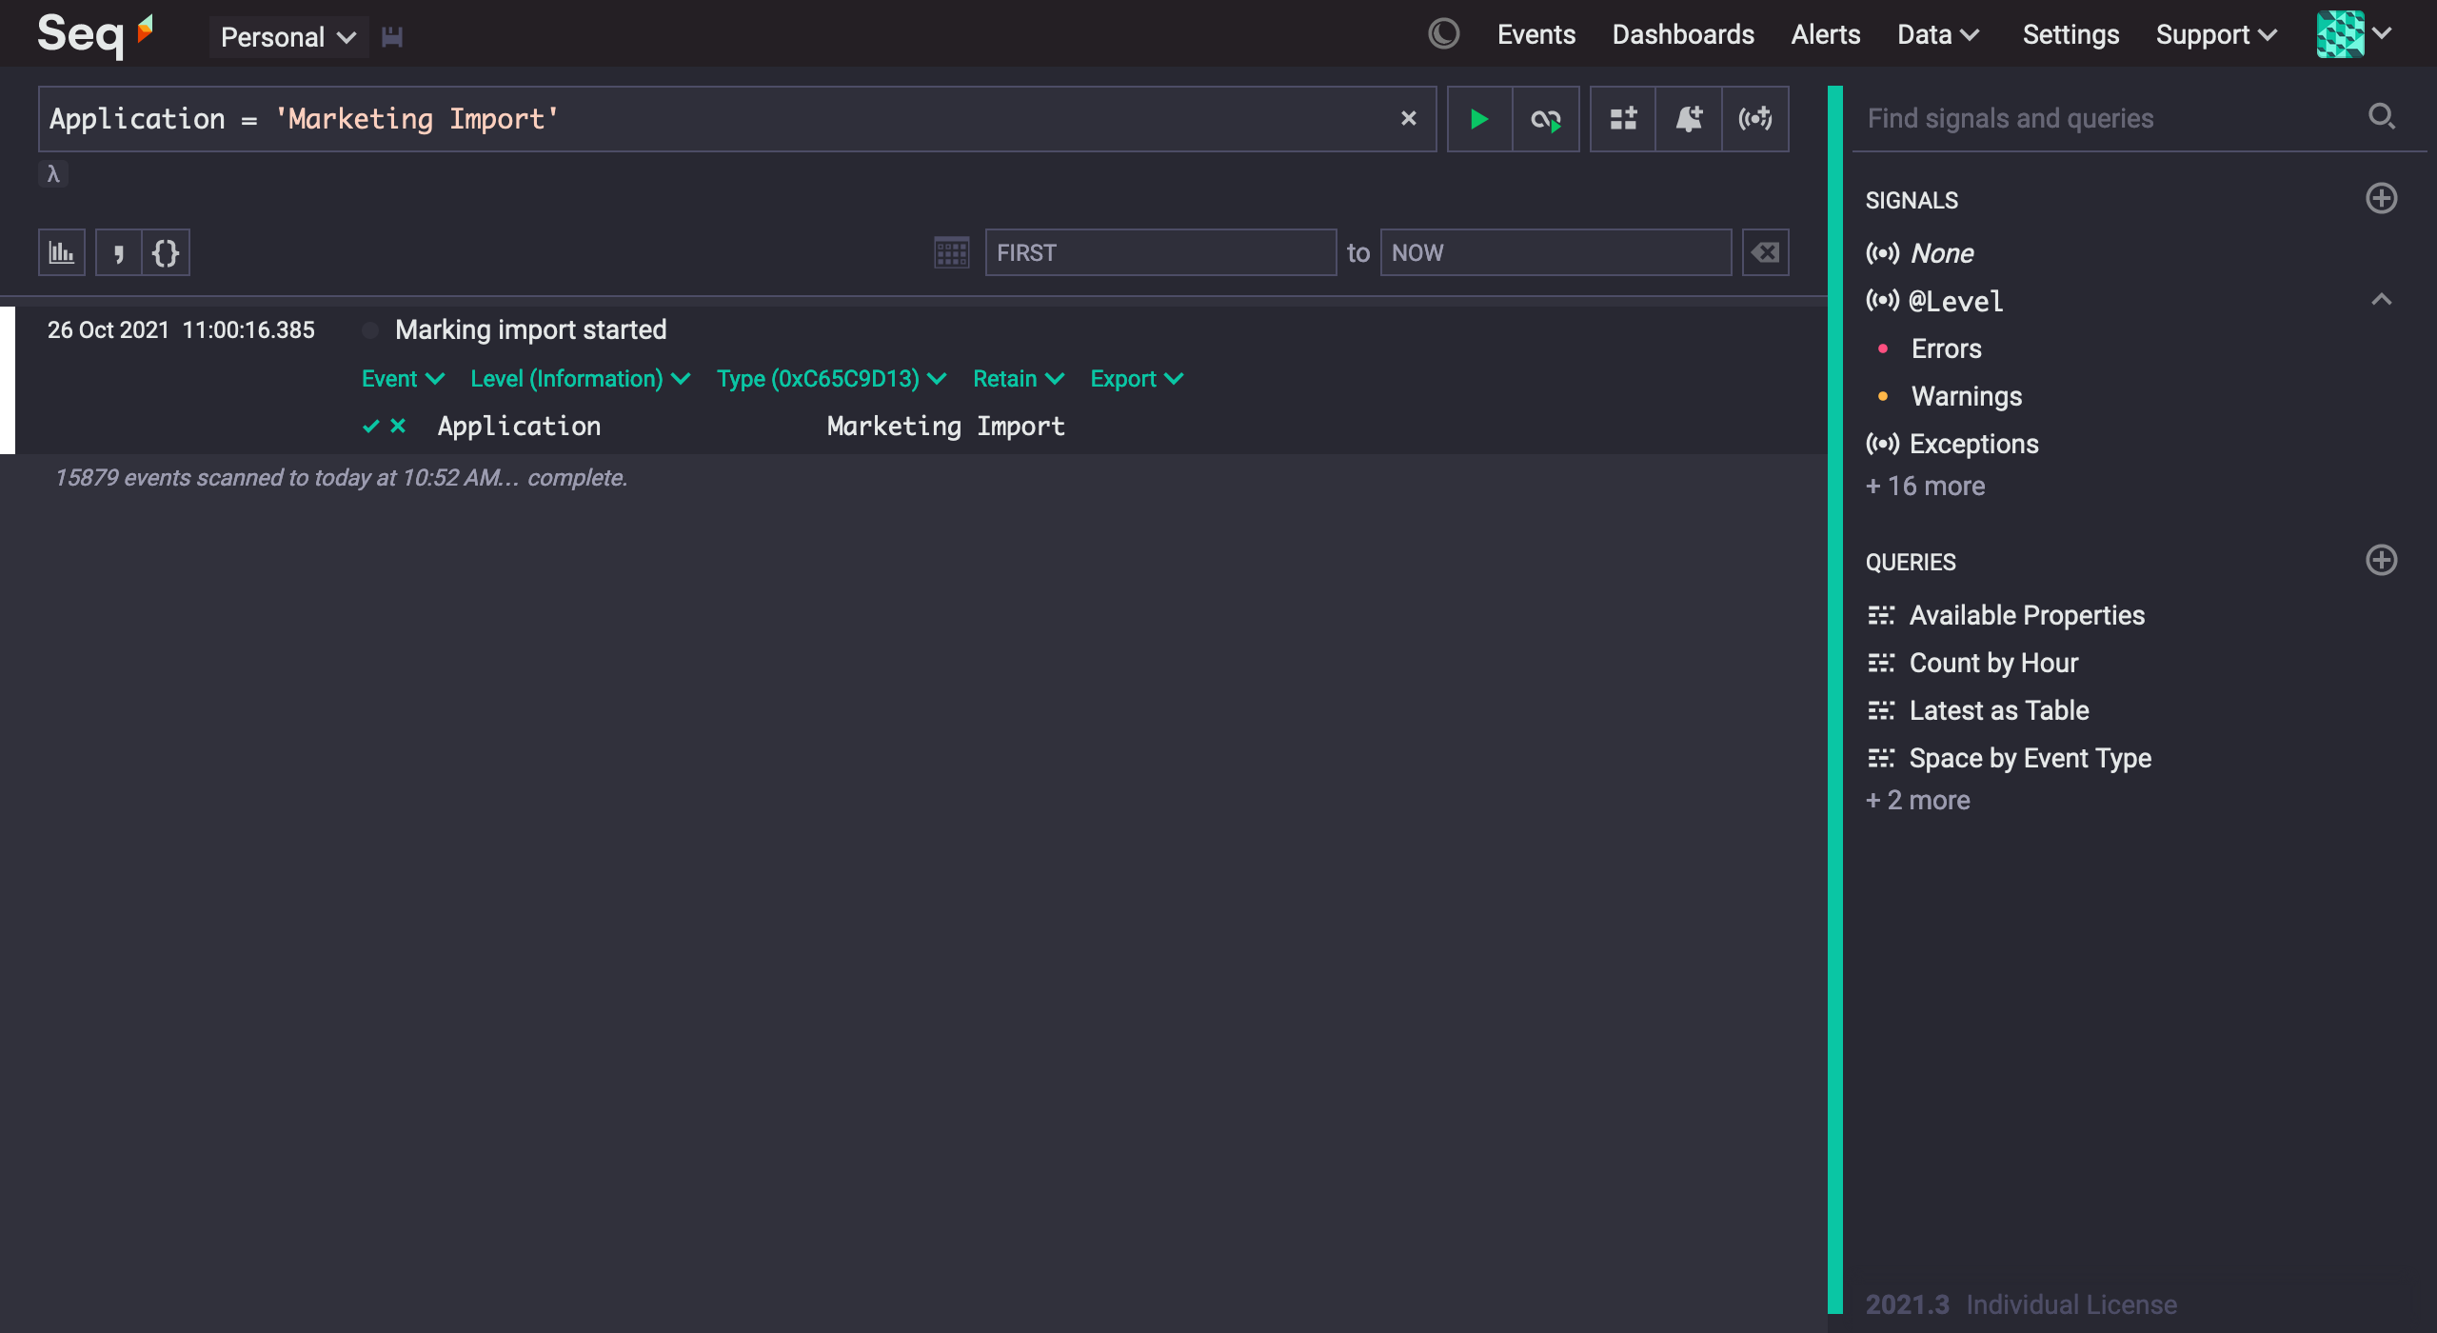This screenshot has width=2437, height=1333.
Task: Activate the Errors signal with red dot
Action: pyautogui.click(x=1945, y=348)
